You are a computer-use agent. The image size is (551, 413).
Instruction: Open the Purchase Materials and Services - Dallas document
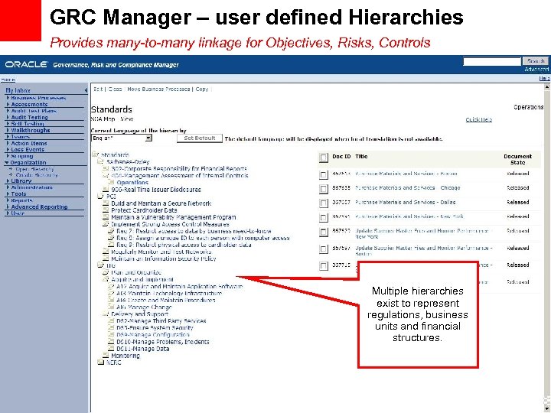tap(405, 202)
